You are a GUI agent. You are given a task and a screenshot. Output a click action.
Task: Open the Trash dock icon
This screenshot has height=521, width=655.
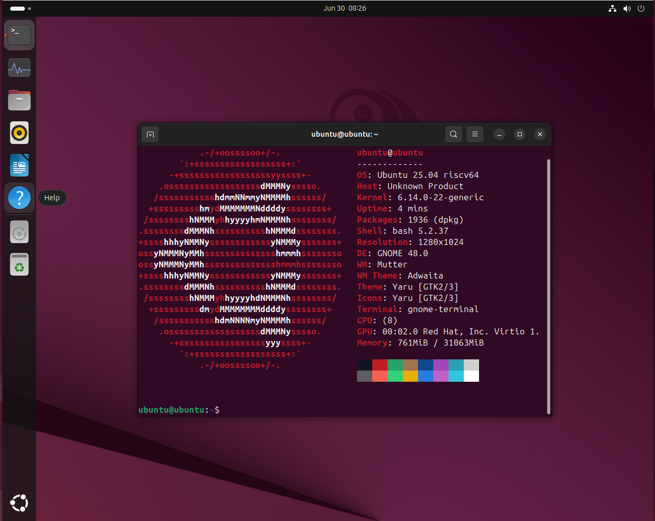tap(19, 265)
